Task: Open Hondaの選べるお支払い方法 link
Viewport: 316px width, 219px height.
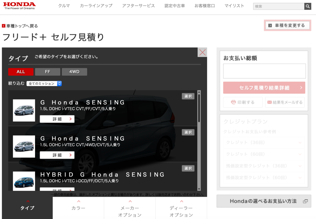Action: click(x=264, y=201)
